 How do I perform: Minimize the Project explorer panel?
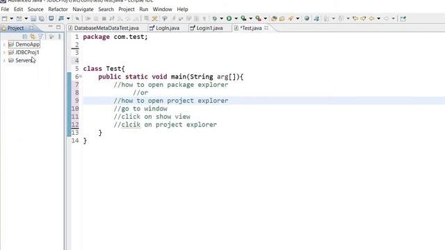point(50,27)
